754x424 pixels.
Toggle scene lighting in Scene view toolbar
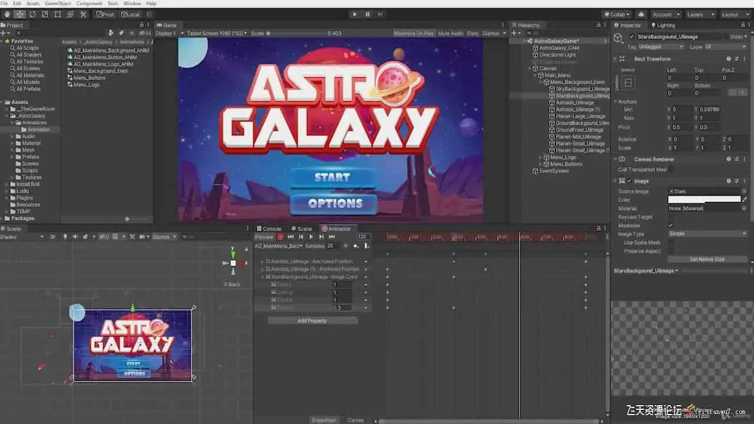coord(65,237)
